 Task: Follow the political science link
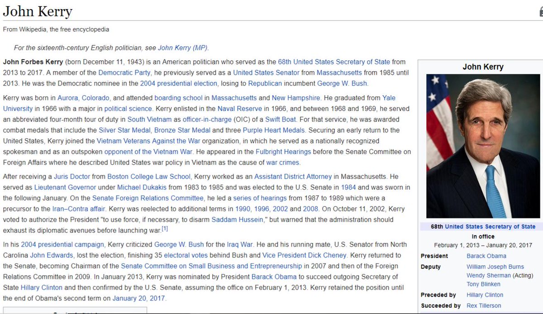[x=128, y=109]
